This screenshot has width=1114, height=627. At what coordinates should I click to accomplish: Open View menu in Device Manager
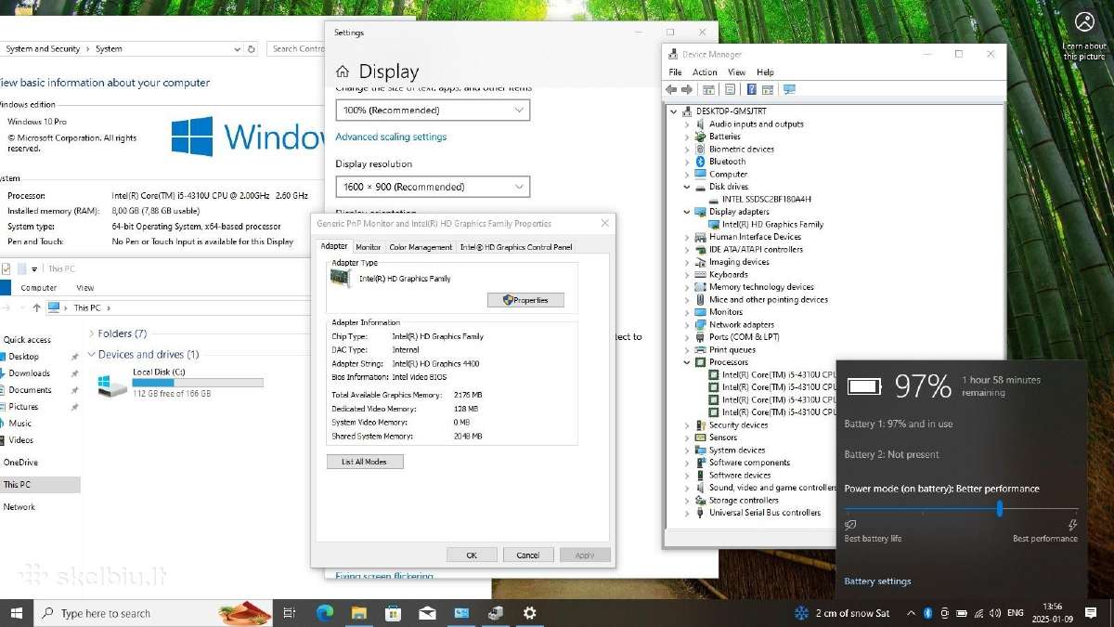tap(736, 72)
